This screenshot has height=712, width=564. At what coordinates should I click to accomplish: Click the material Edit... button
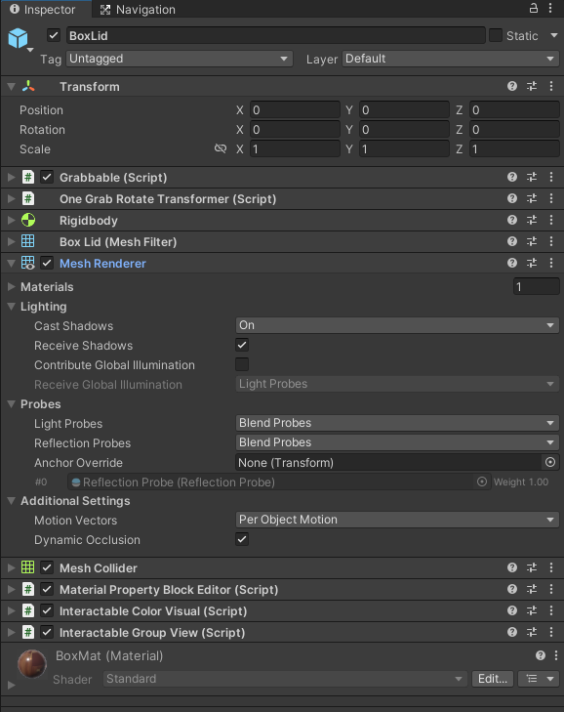pyautogui.click(x=493, y=679)
